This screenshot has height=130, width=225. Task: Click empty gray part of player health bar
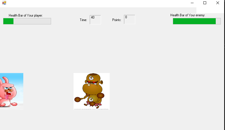[x=32, y=21]
